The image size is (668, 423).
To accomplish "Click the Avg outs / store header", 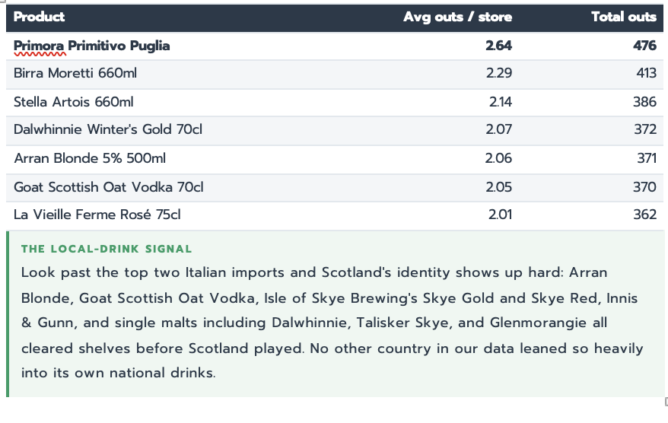I will pos(457,17).
